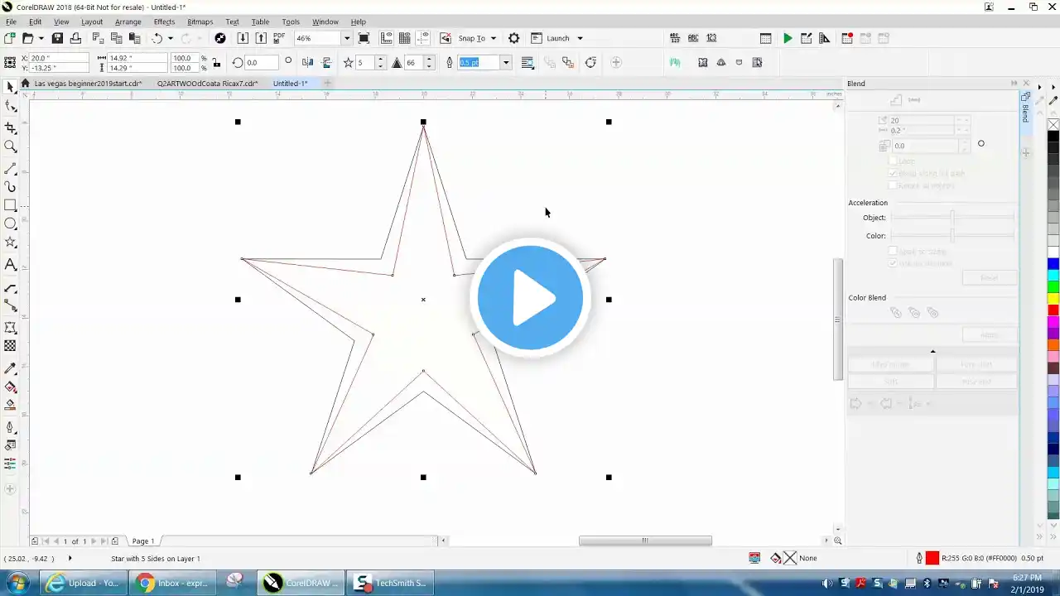Open the Options gear icon
This screenshot has width=1060, height=596.
click(513, 38)
